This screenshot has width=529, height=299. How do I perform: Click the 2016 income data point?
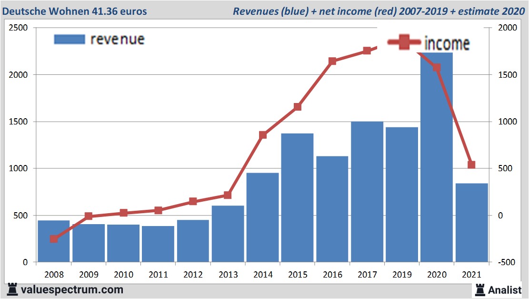332,61
